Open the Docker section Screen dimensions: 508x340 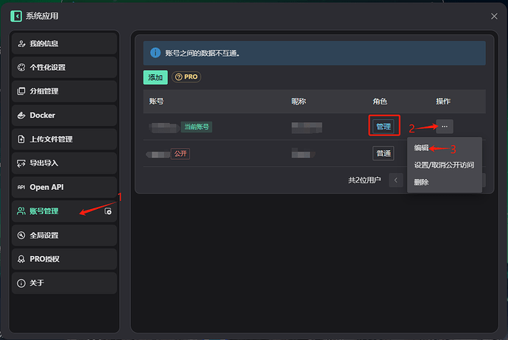[x=64, y=116]
